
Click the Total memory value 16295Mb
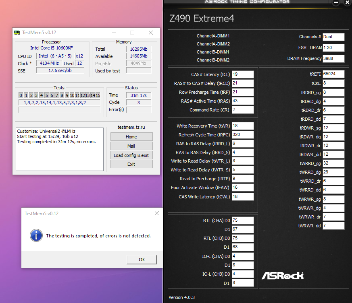139,49
